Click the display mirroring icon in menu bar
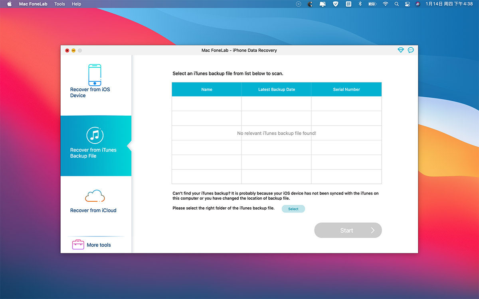479x299 pixels. coord(323,4)
